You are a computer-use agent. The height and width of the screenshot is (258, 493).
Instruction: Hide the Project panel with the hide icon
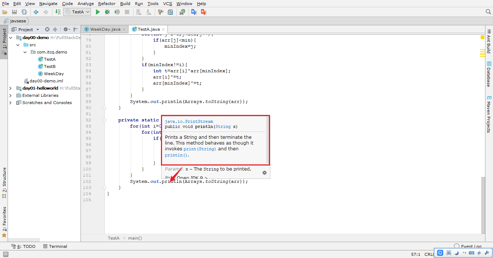point(75,29)
